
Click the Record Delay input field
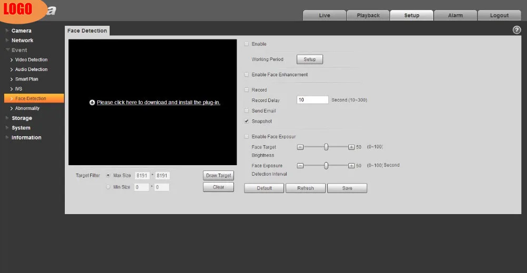pyautogui.click(x=313, y=100)
